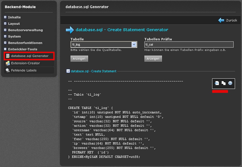Click Anzeigen button under Tabelle
The height and width of the screenshot is (167, 242).
coord(79,58)
